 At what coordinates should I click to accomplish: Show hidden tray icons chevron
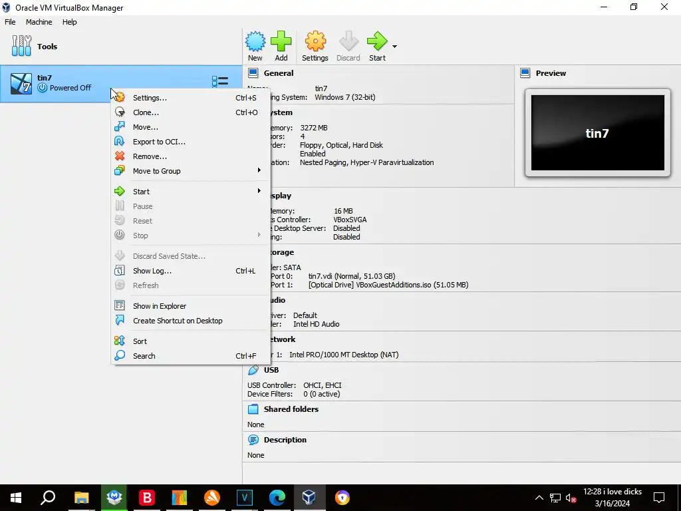click(x=539, y=498)
